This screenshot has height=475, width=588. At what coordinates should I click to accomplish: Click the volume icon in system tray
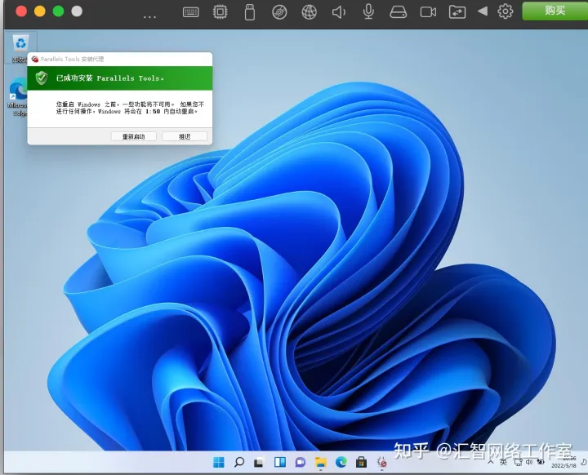tap(529, 462)
